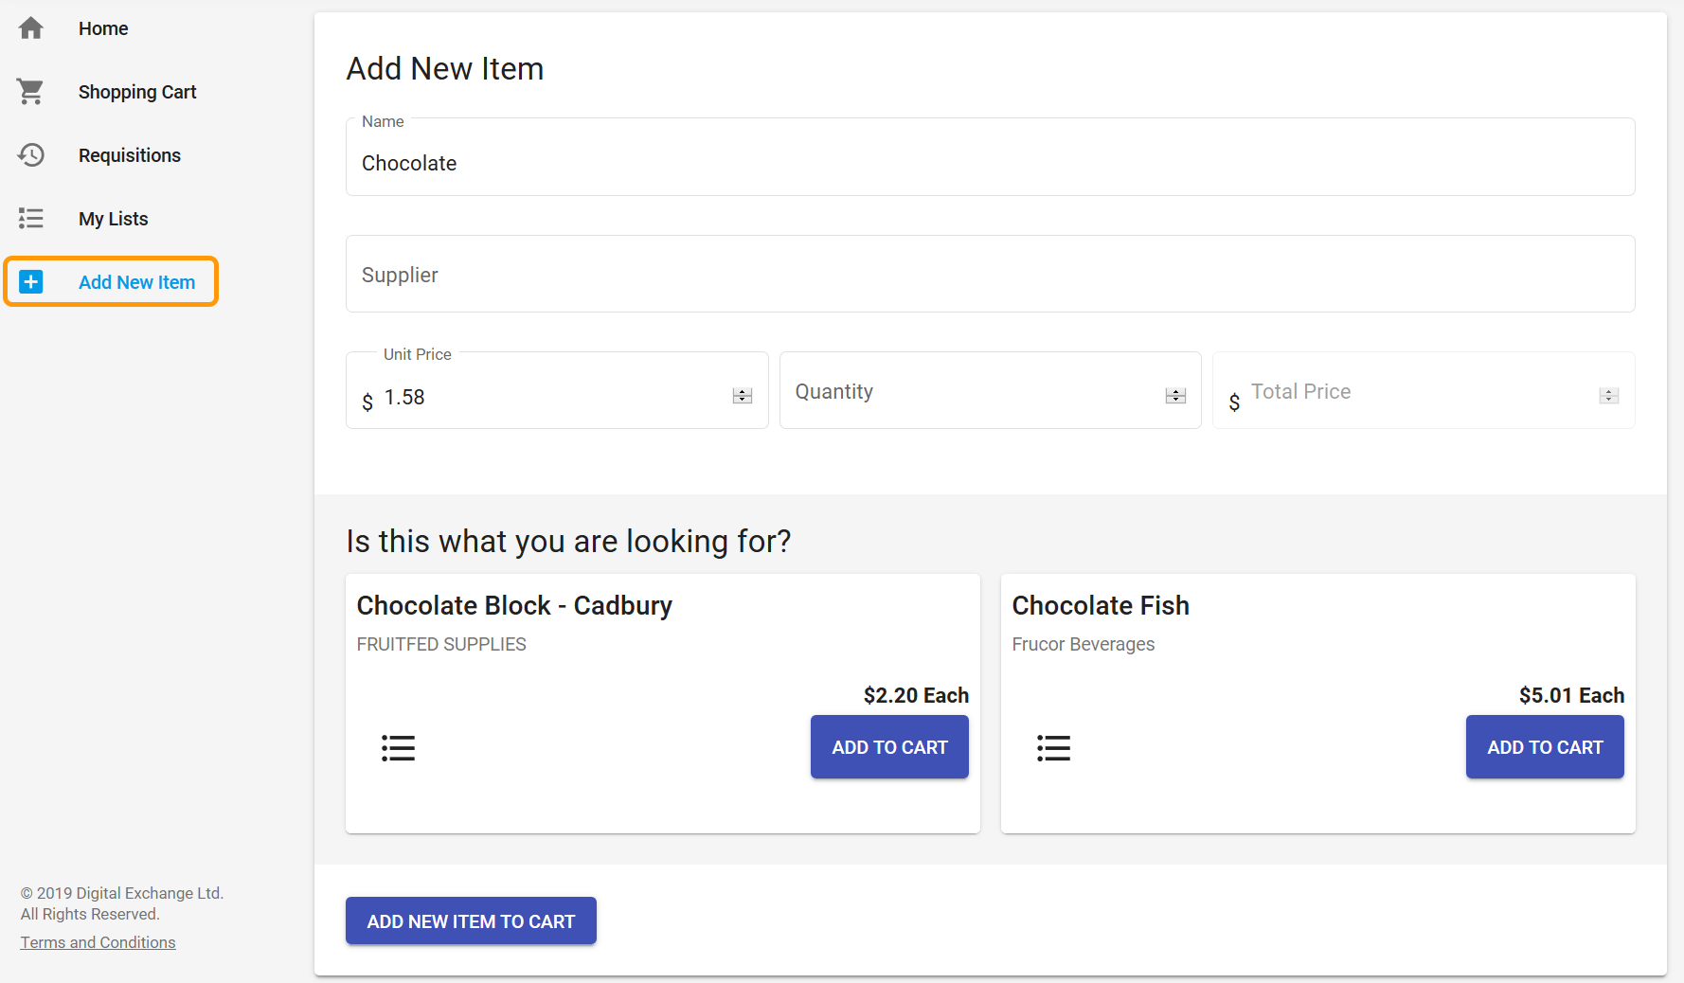Open list icon on Chocolate Block card

click(x=398, y=748)
